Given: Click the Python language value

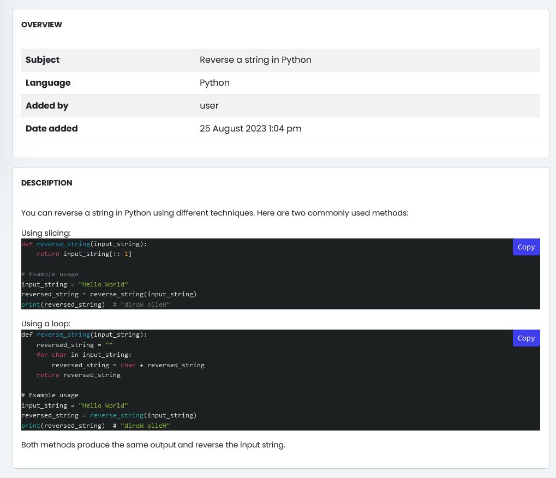Looking at the screenshot, I should tap(214, 83).
